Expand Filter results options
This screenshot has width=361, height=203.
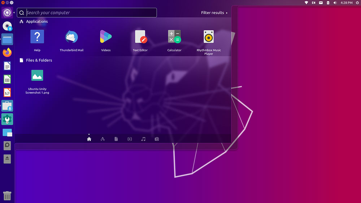click(x=214, y=13)
